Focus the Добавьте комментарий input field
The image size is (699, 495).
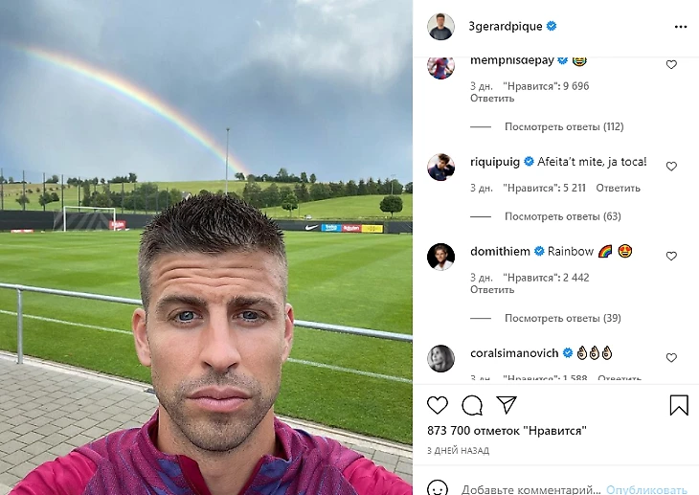pyautogui.click(x=530, y=489)
